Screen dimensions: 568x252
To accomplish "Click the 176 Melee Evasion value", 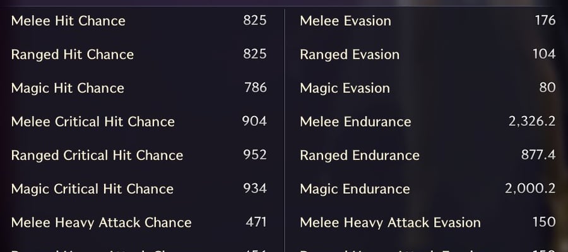I will click(545, 20).
